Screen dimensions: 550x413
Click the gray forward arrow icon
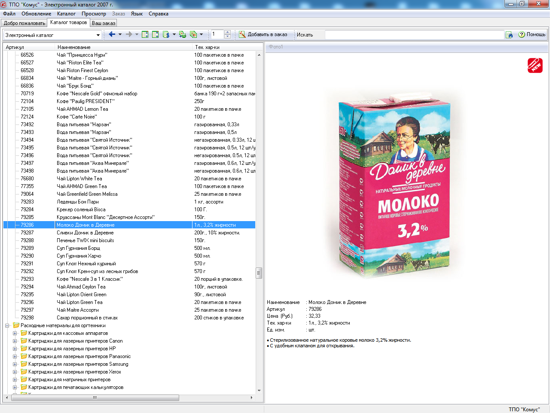[129, 34]
